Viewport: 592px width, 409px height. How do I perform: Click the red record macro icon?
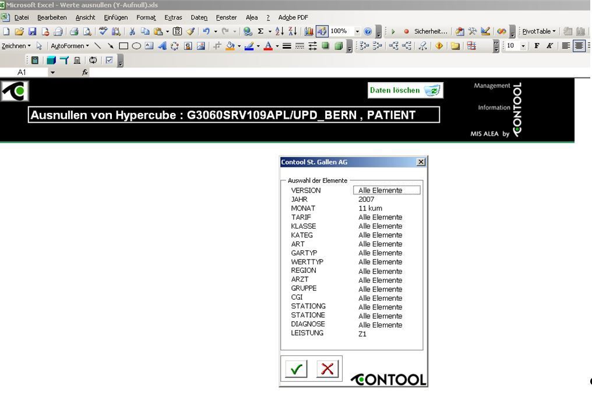pos(406,31)
